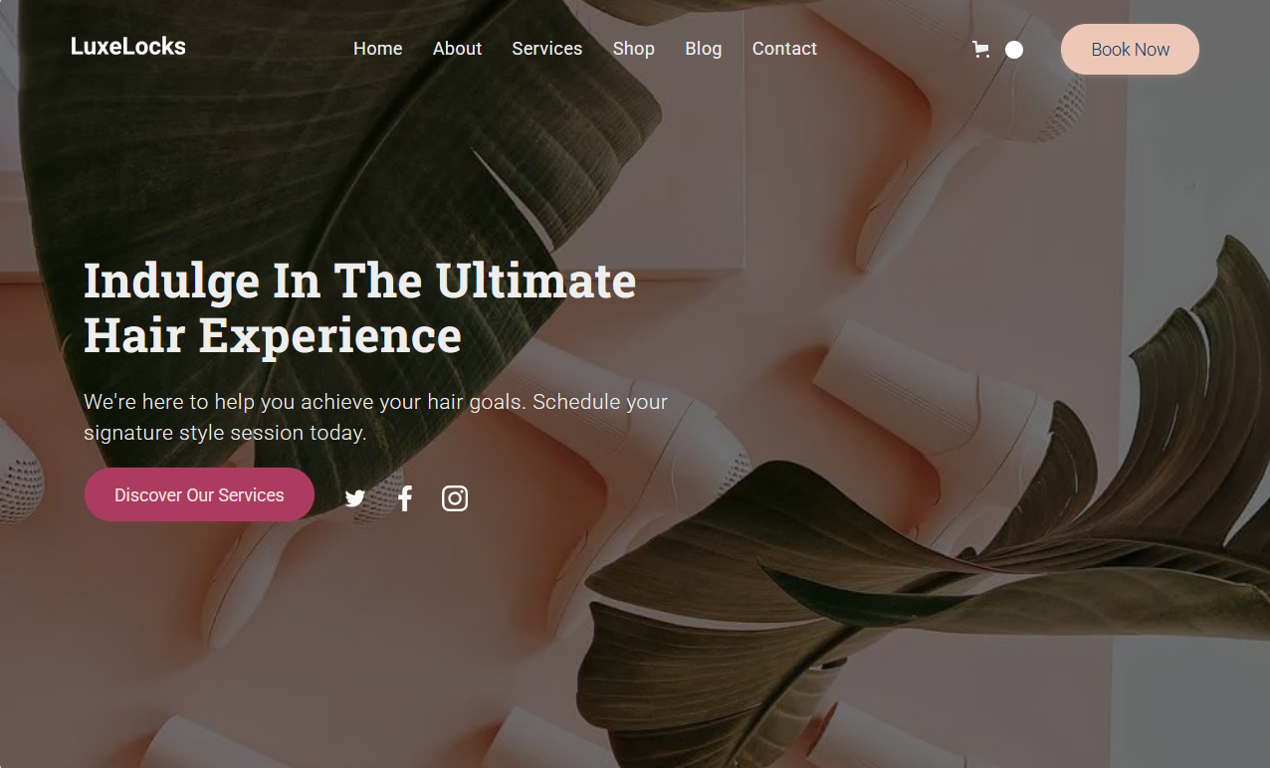Click the LuxeLocks logo
Image resolution: width=1270 pixels, height=768 pixels.
(x=128, y=47)
